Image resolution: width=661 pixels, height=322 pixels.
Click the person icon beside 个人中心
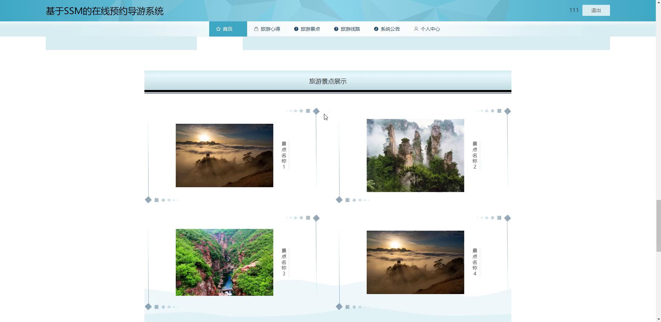(416, 29)
